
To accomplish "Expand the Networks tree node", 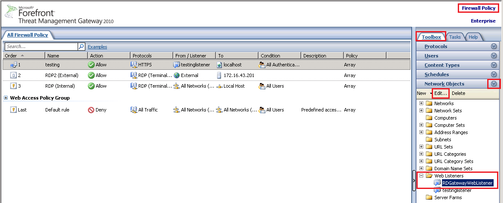I will 422,103.
